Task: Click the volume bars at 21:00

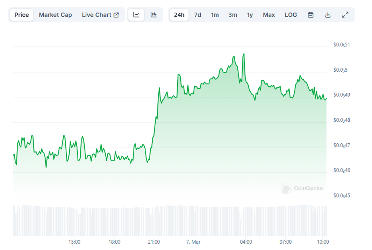Action: tap(154, 221)
